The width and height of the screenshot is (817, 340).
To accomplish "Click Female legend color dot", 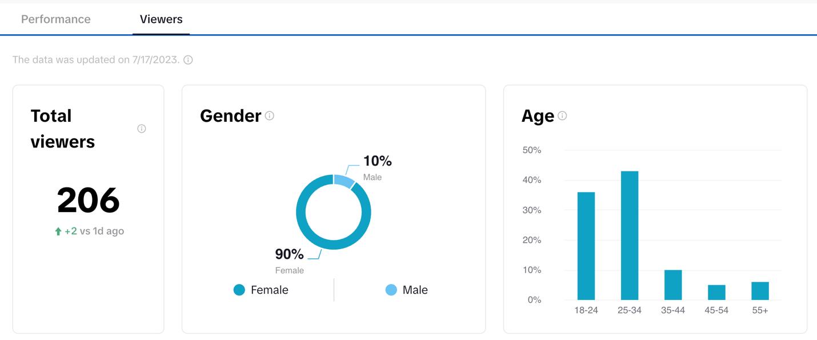I will click(239, 290).
